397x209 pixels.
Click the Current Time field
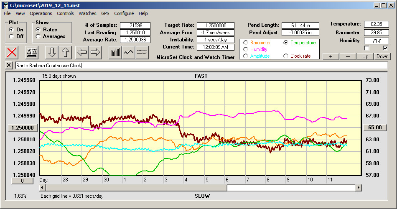pyautogui.click(x=216, y=47)
